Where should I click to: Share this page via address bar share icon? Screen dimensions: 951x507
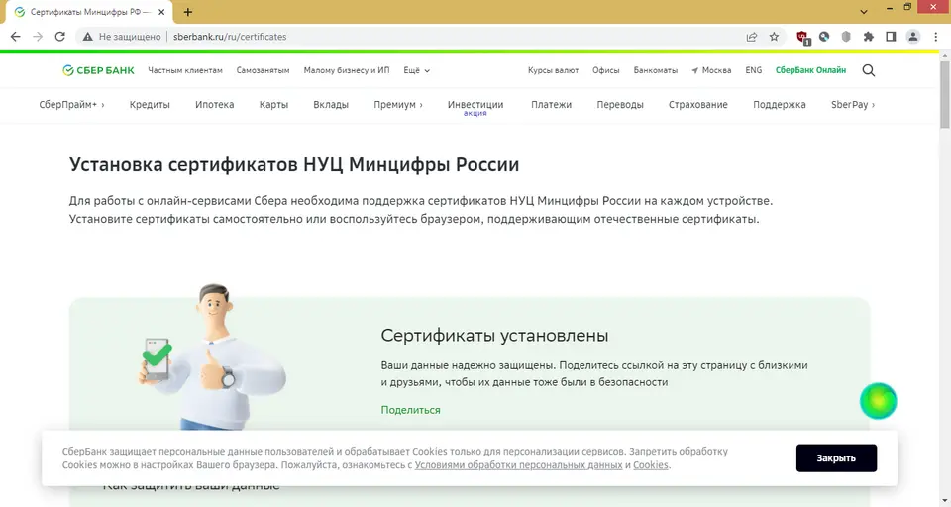752,37
